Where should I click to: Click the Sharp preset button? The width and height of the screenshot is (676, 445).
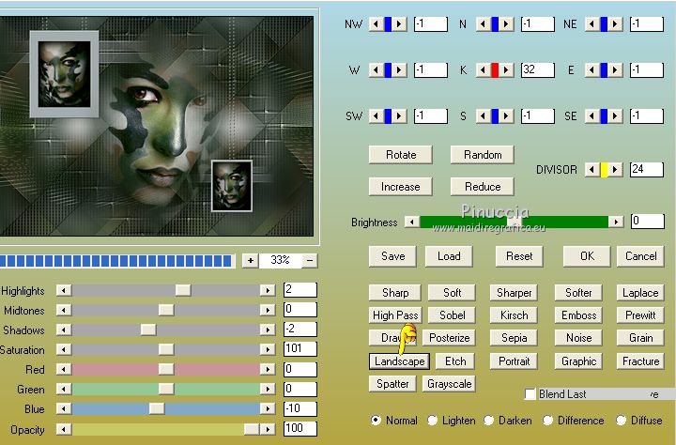[x=395, y=293]
